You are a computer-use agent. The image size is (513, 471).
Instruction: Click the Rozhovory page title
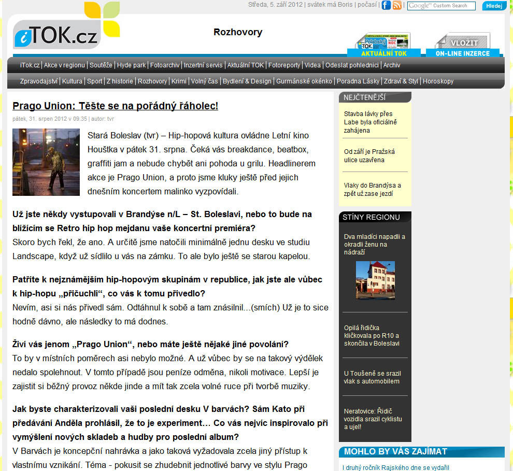click(238, 32)
